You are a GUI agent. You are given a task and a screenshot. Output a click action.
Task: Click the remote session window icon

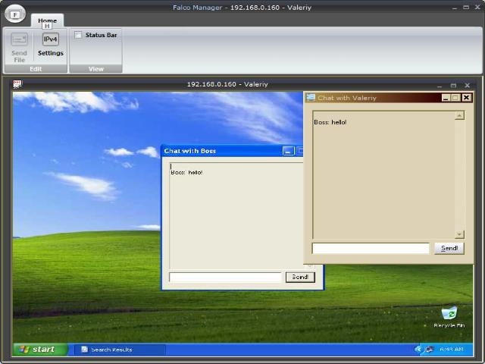(17, 84)
